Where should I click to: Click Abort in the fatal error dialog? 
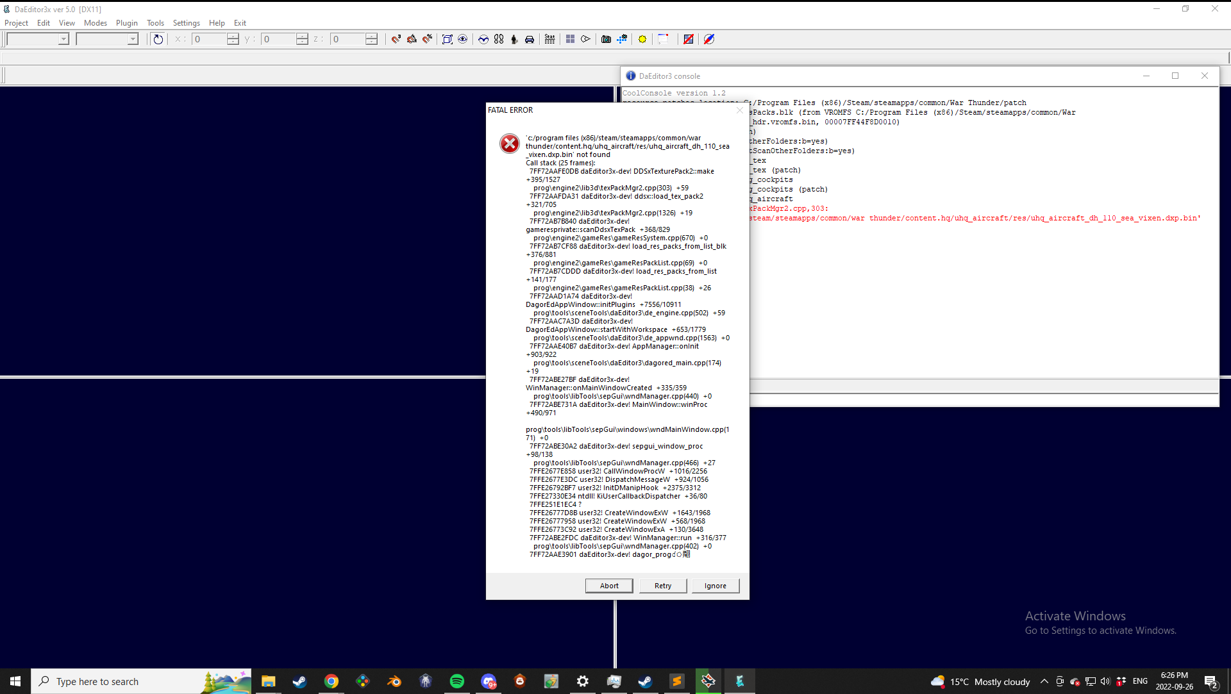(x=609, y=586)
